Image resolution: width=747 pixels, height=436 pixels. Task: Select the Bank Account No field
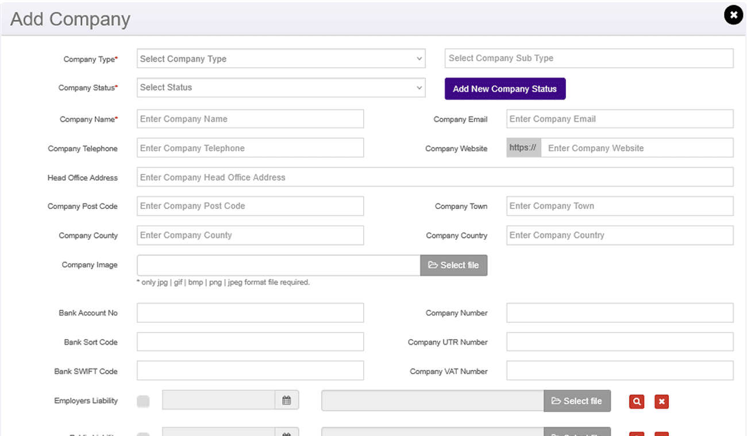tap(250, 313)
